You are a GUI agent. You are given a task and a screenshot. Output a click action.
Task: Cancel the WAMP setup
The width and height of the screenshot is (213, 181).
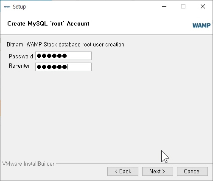(x=192, y=171)
